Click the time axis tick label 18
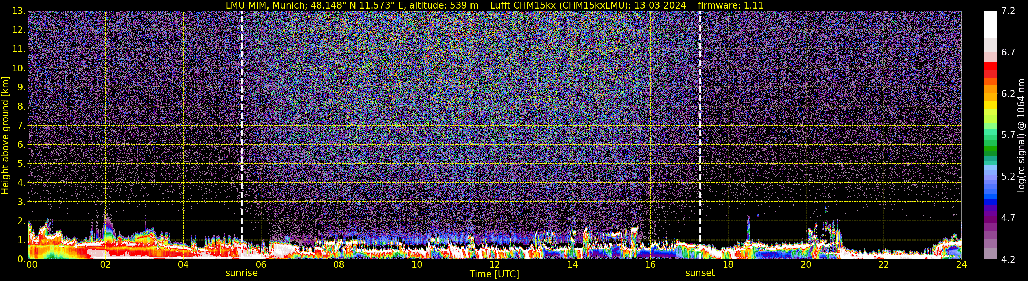Screen dimensions: 1028x281 point(728,265)
